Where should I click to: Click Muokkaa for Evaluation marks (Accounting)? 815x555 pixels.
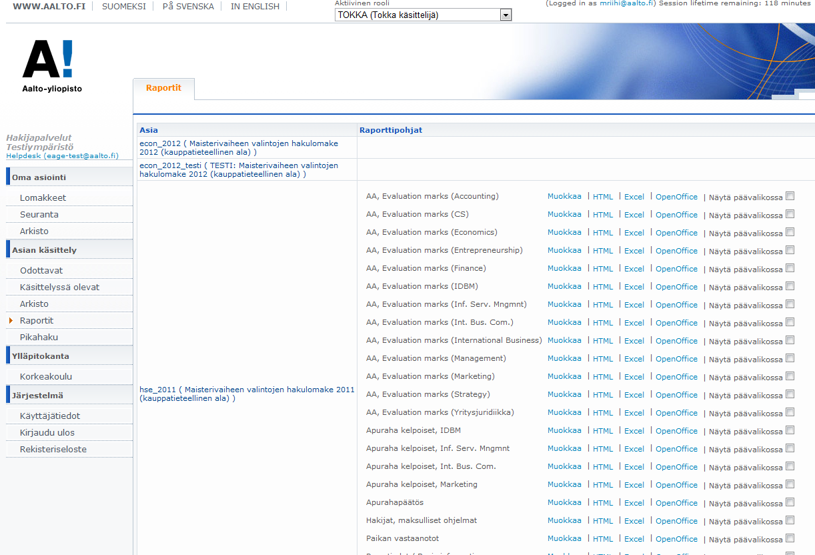pos(564,196)
